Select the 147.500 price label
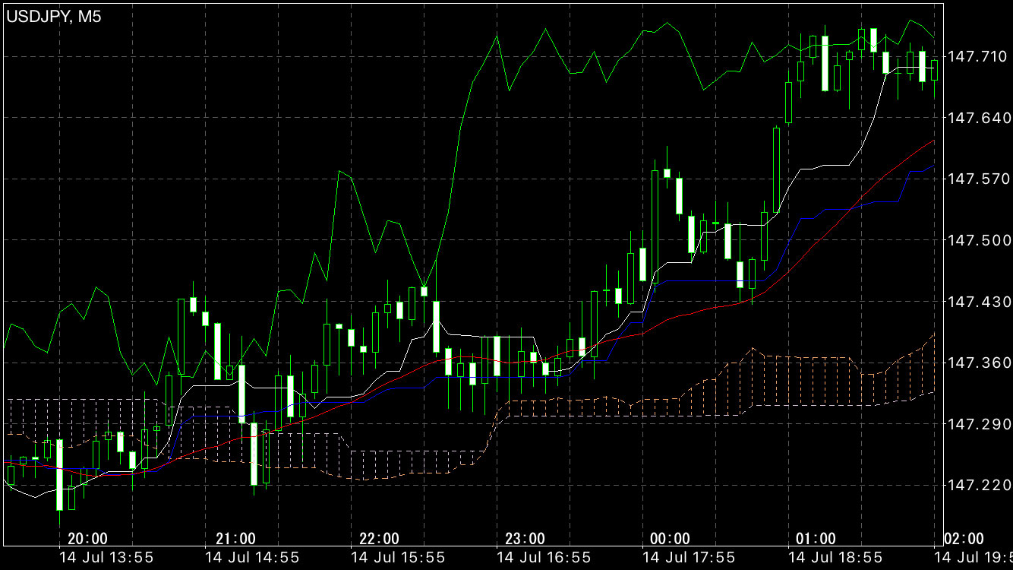The image size is (1013, 570). coord(979,240)
